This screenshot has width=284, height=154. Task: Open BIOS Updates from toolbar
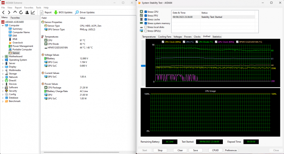click(63, 12)
